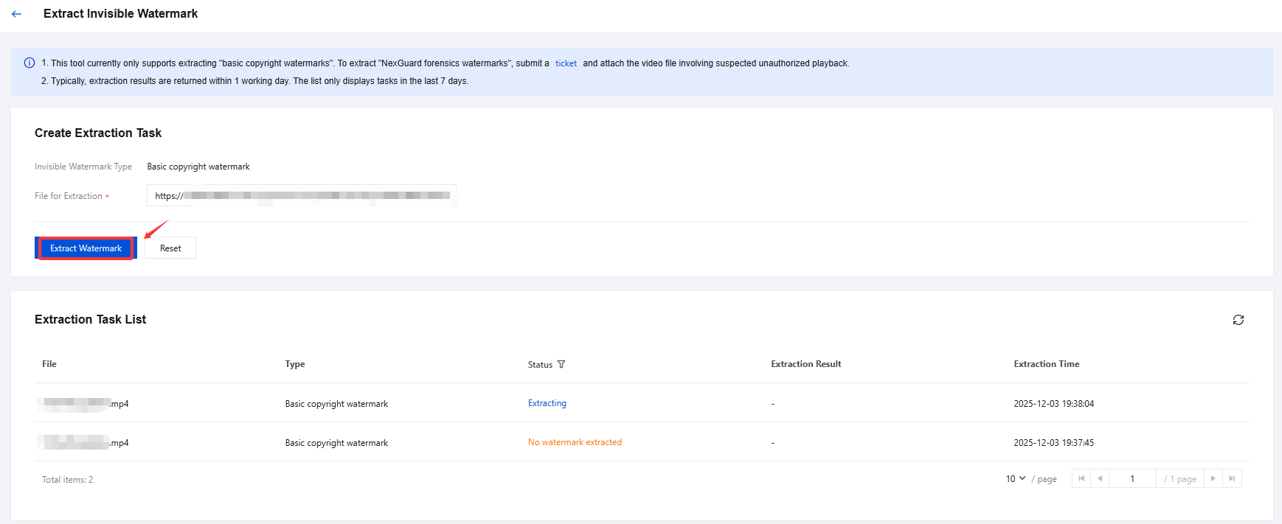Click the page number input box
Screen dimensions: 1282x524
click(1132, 479)
